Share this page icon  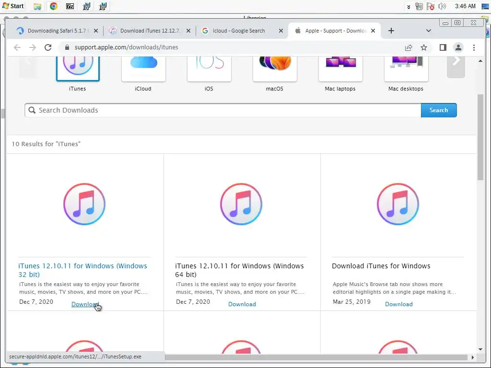click(x=409, y=47)
